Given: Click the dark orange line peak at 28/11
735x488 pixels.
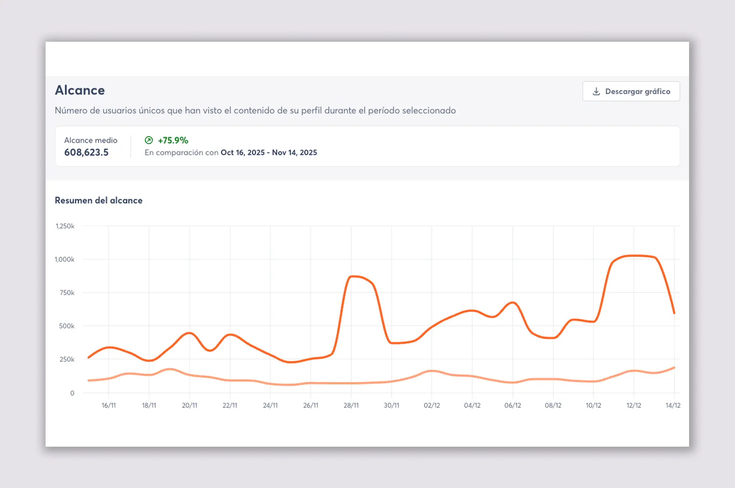Looking at the screenshot, I should pyautogui.click(x=352, y=276).
